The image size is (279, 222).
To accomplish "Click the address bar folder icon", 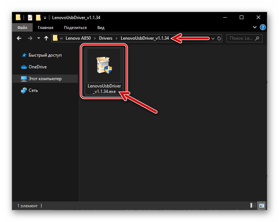I will click(55, 38).
